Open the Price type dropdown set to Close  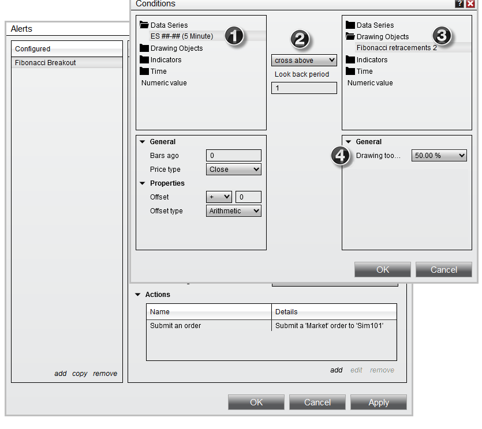[233, 170]
